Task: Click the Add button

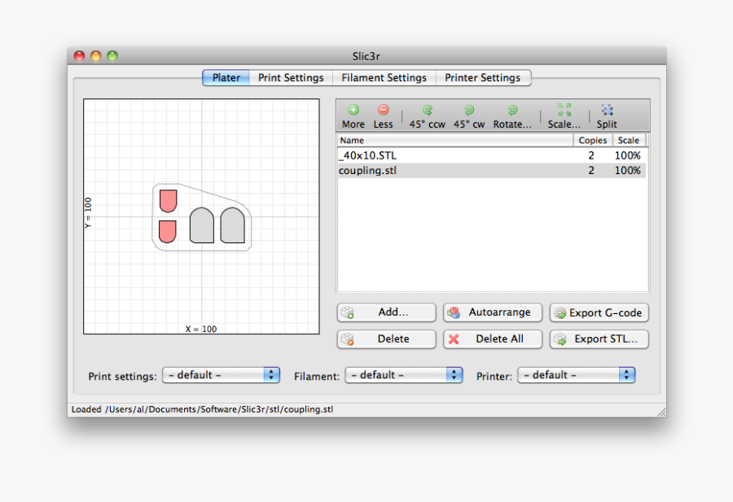Action: [x=386, y=312]
